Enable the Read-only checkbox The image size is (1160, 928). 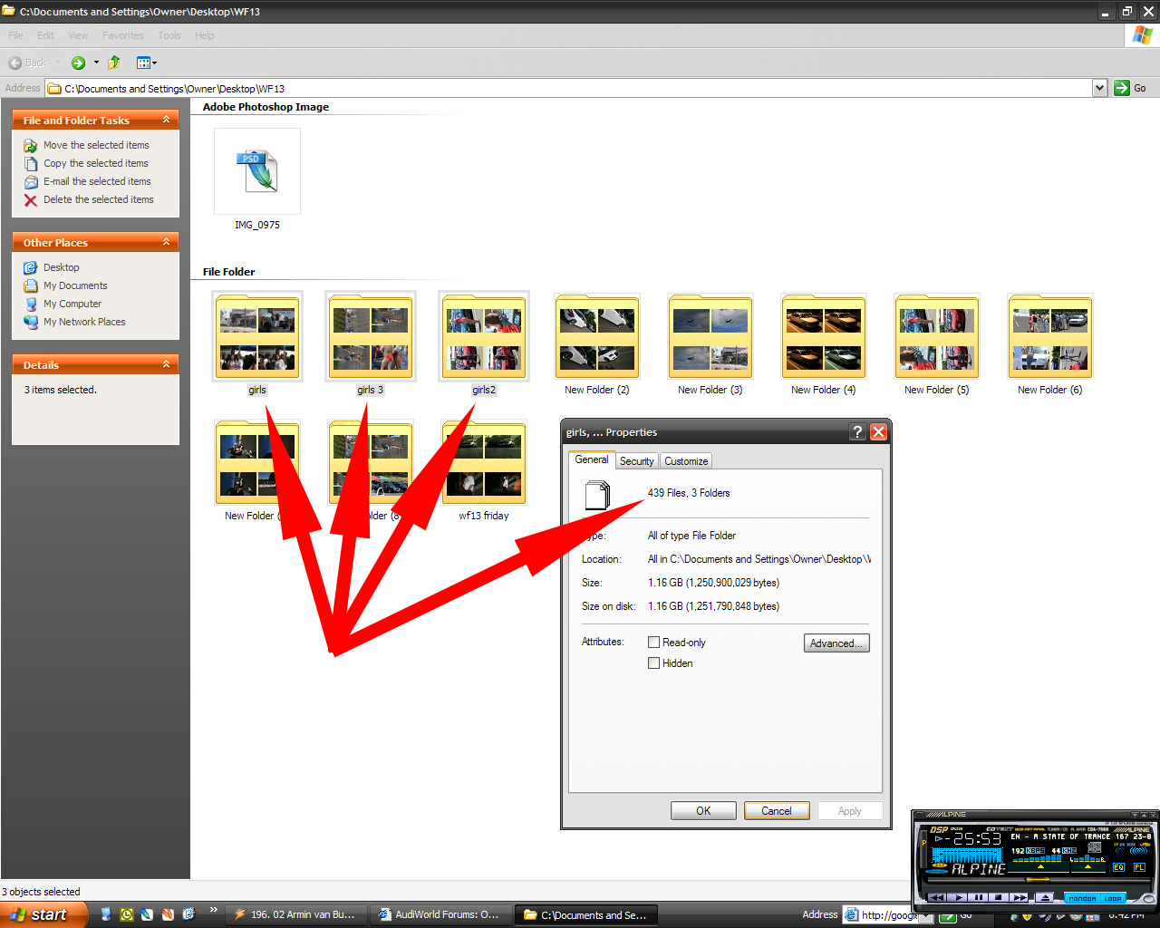point(653,643)
